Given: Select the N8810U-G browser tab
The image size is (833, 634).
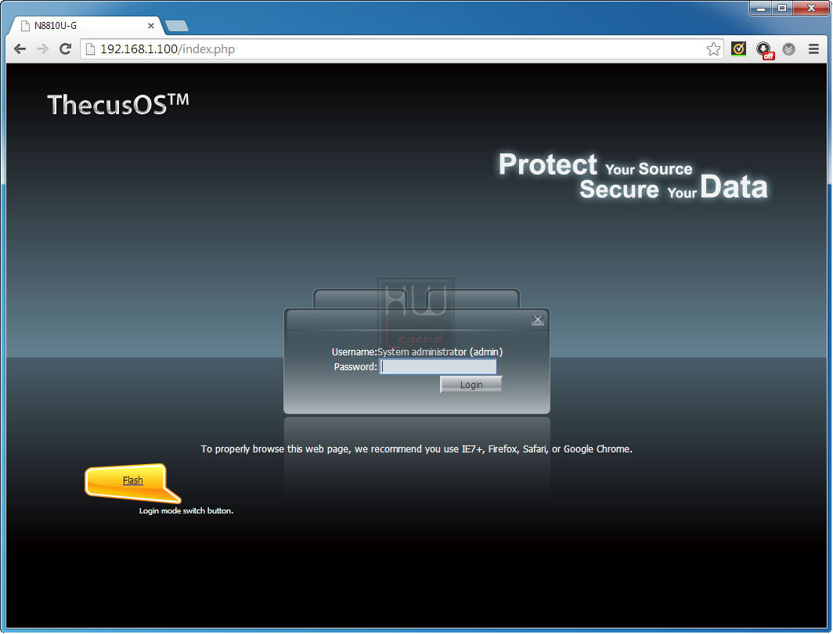Looking at the screenshot, I should (85, 26).
